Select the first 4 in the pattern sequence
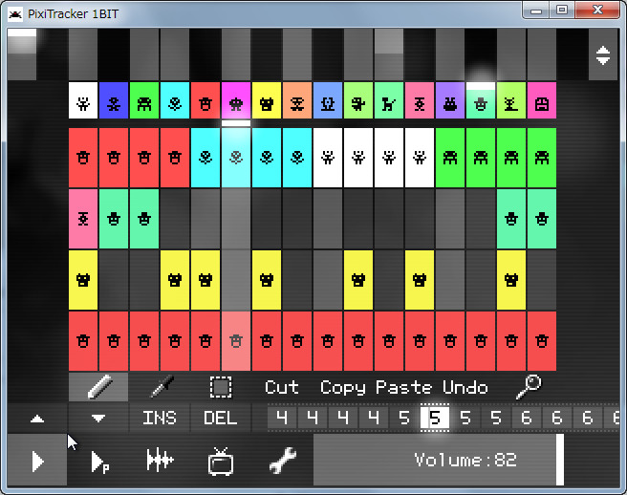Screen dimensions: 627x495 (282, 418)
